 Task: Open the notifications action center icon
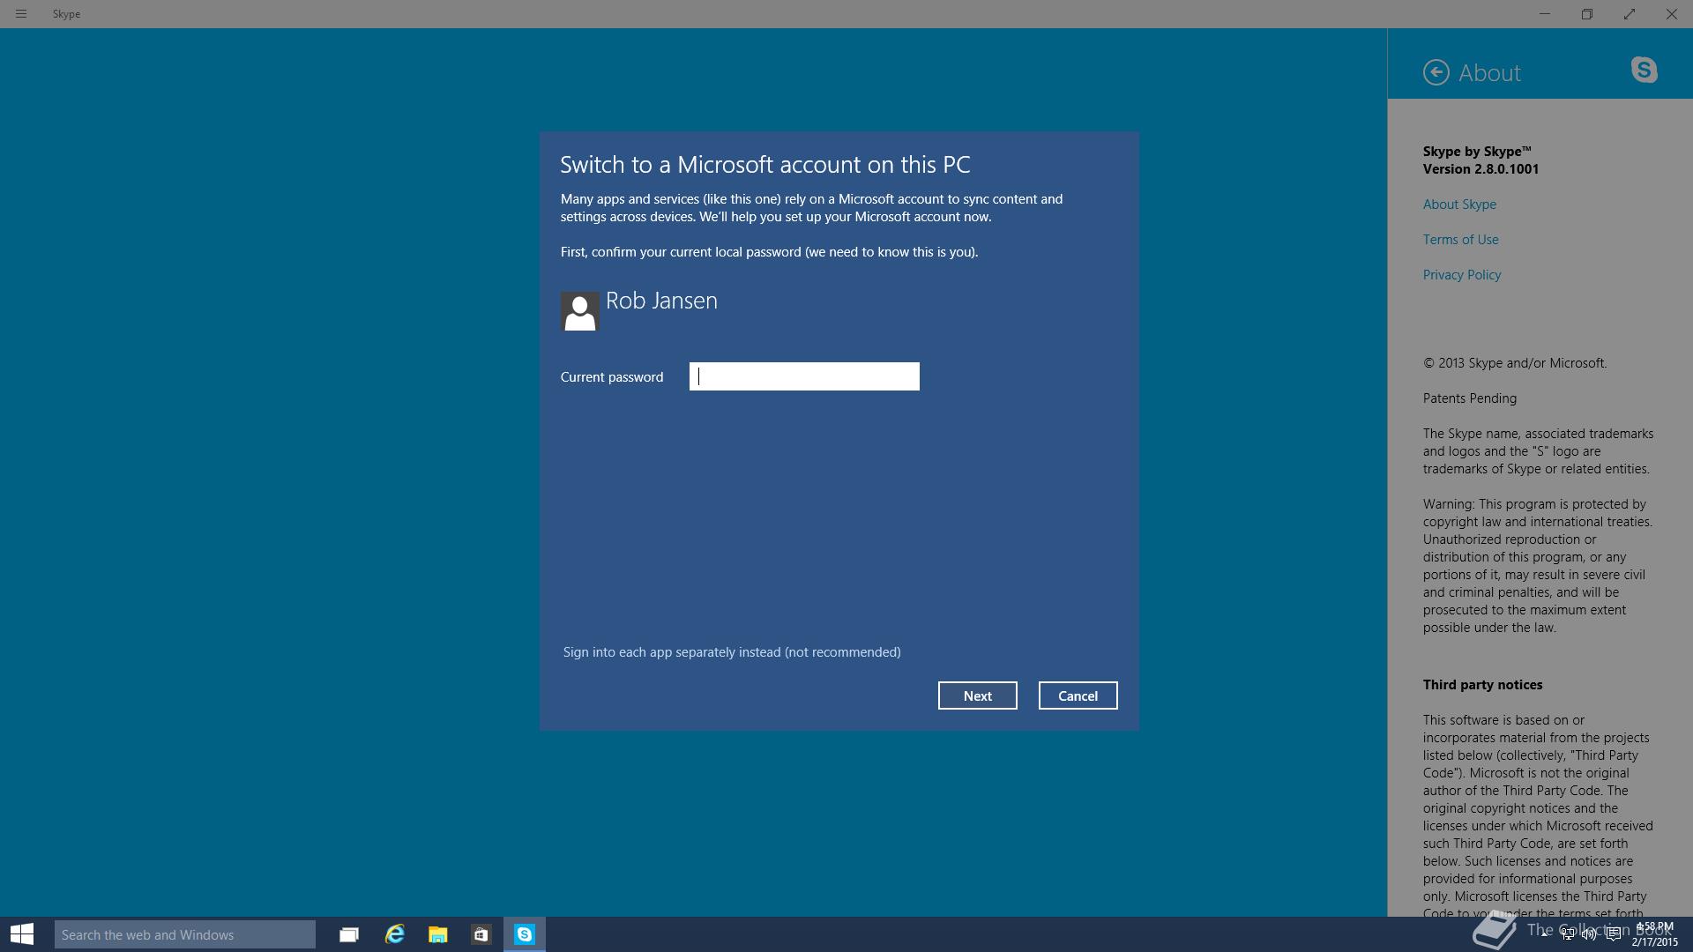tap(1613, 934)
